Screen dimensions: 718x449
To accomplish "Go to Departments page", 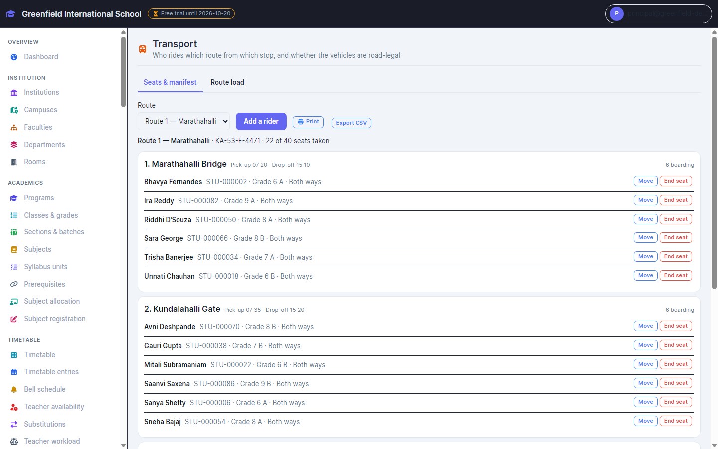I will click(x=44, y=145).
